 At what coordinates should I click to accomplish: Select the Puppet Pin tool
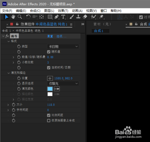pyautogui.click(x=102, y=17)
